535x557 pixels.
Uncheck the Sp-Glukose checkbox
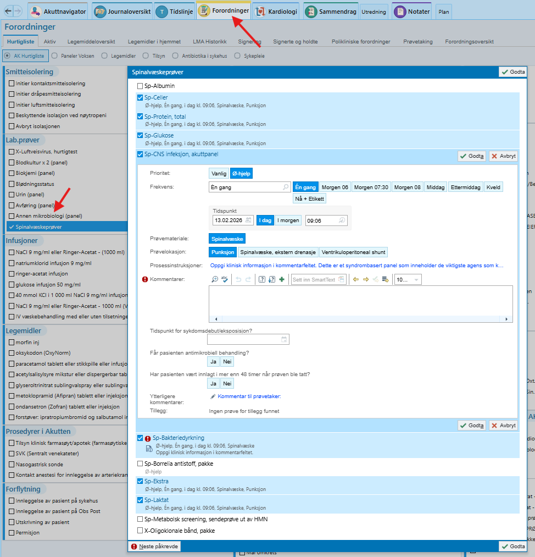click(x=140, y=136)
